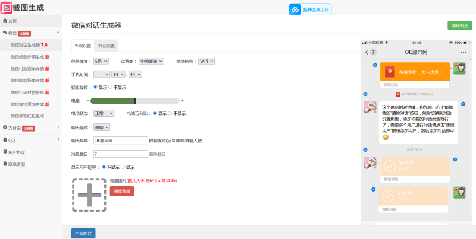This screenshot has height=239, width=476.
Task: Click the QQ bell icon
Action: pos(5,140)
